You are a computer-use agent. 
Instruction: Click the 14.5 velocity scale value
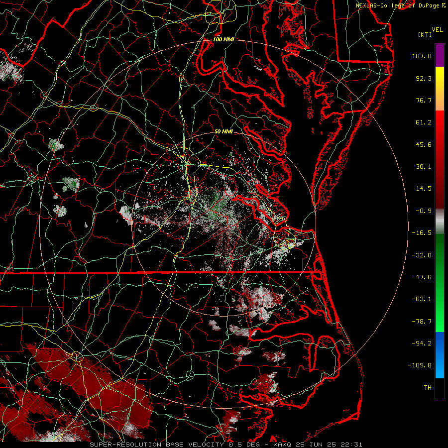[424, 189]
